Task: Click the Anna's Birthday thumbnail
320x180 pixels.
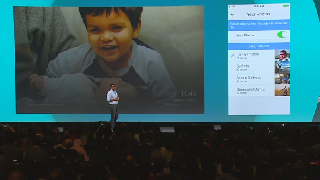Action: [x=282, y=79]
